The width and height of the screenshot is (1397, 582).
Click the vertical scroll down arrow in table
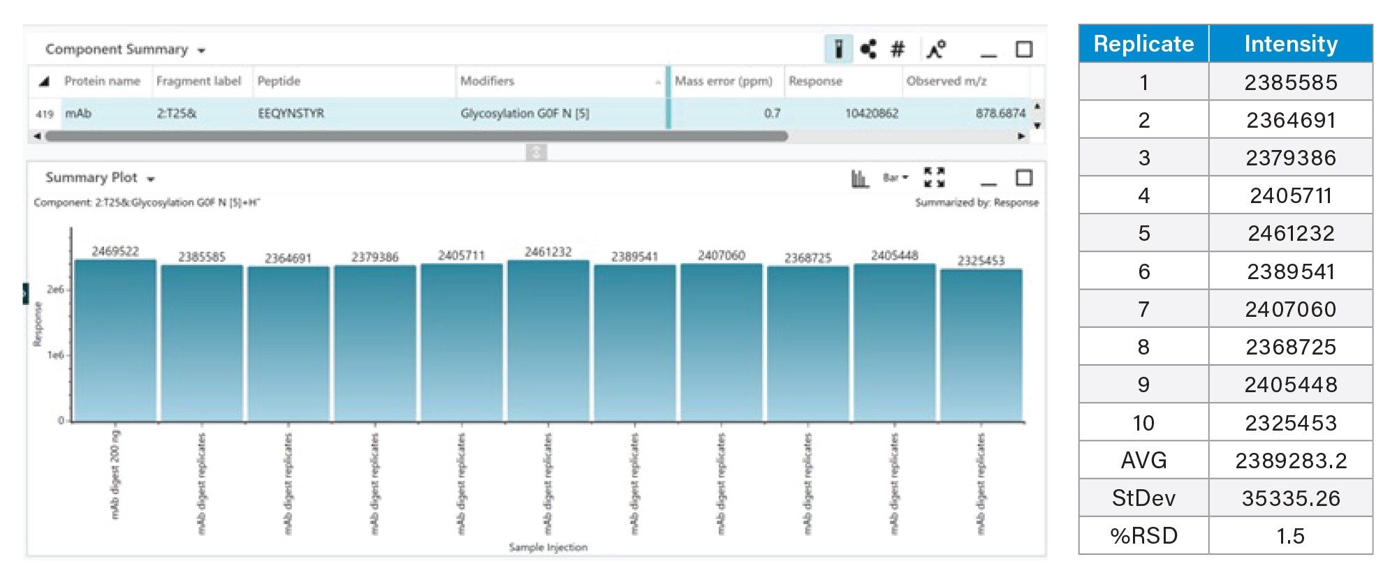tap(1037, 126)
